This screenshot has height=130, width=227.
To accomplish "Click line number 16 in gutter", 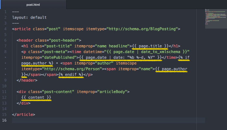I will [x=5, y=120].
